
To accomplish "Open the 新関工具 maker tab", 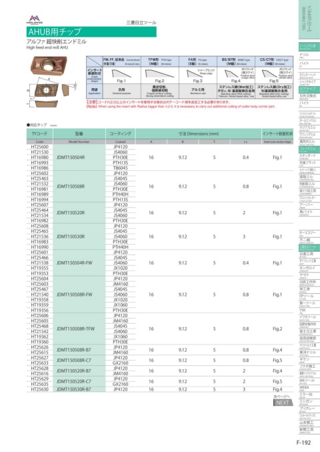I will pos(309,430).
